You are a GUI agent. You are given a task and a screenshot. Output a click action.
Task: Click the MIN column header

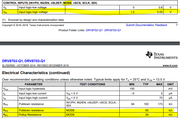132,84
